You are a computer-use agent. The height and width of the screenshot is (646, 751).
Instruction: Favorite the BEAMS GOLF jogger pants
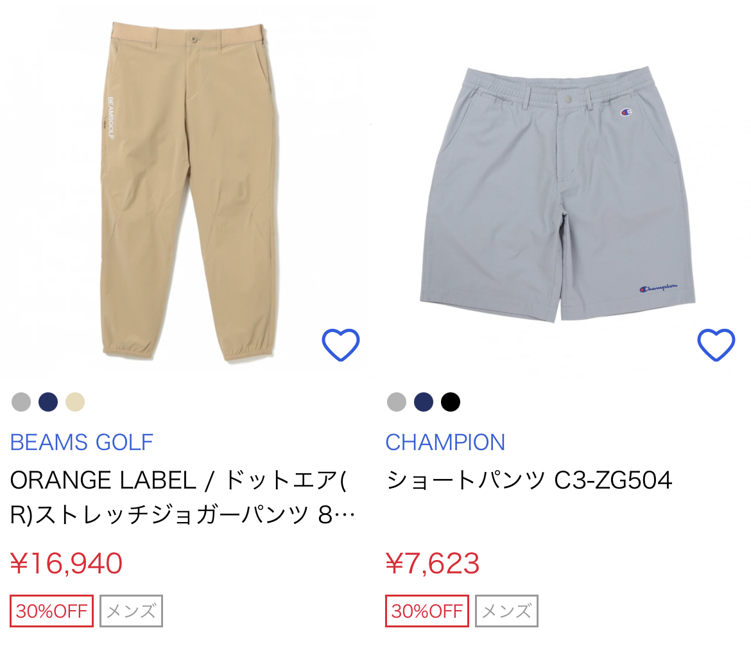coord(341,345)
